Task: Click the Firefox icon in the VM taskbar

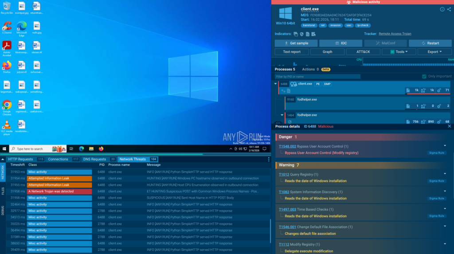Action: [101, 149]
